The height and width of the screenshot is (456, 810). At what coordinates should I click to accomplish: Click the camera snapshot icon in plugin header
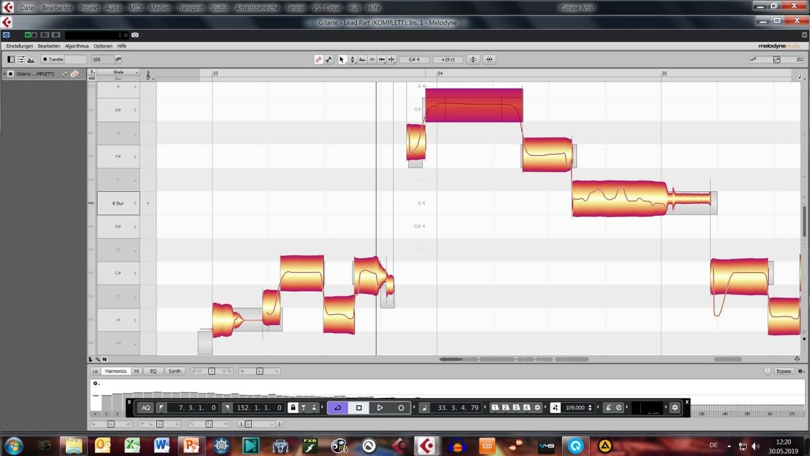click(x=135, y=35)
